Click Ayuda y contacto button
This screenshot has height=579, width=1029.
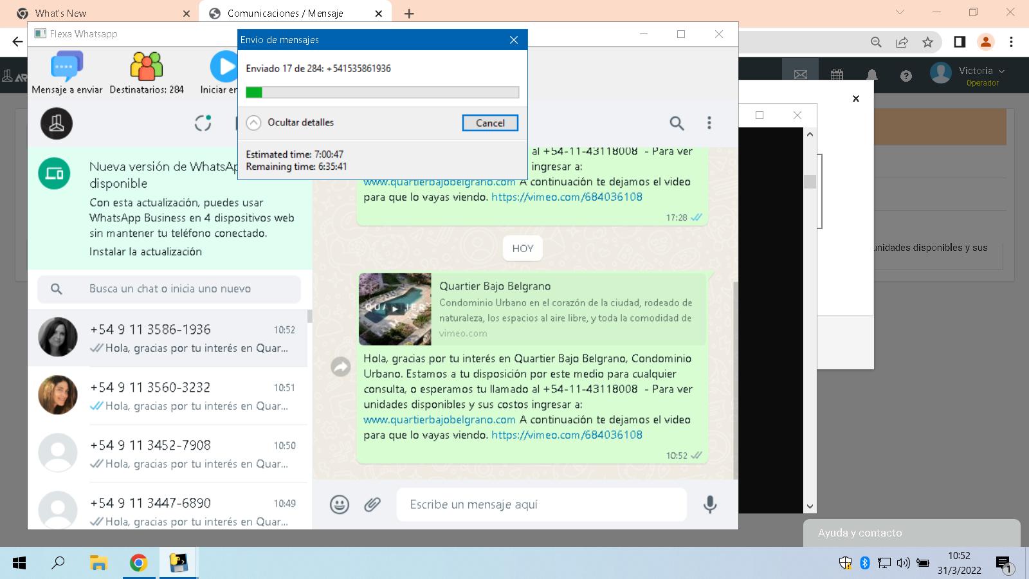click(912, 533)
